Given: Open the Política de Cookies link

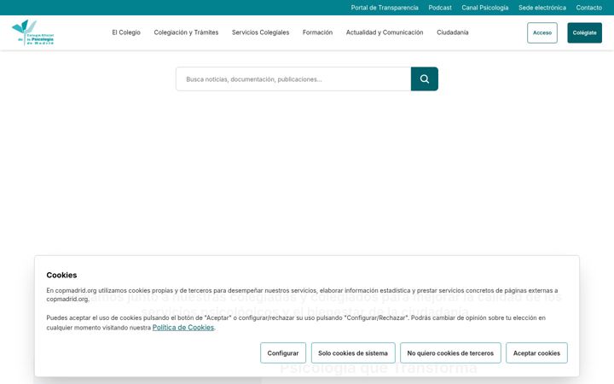Looking at the screenshot, I should click(182, 327).
